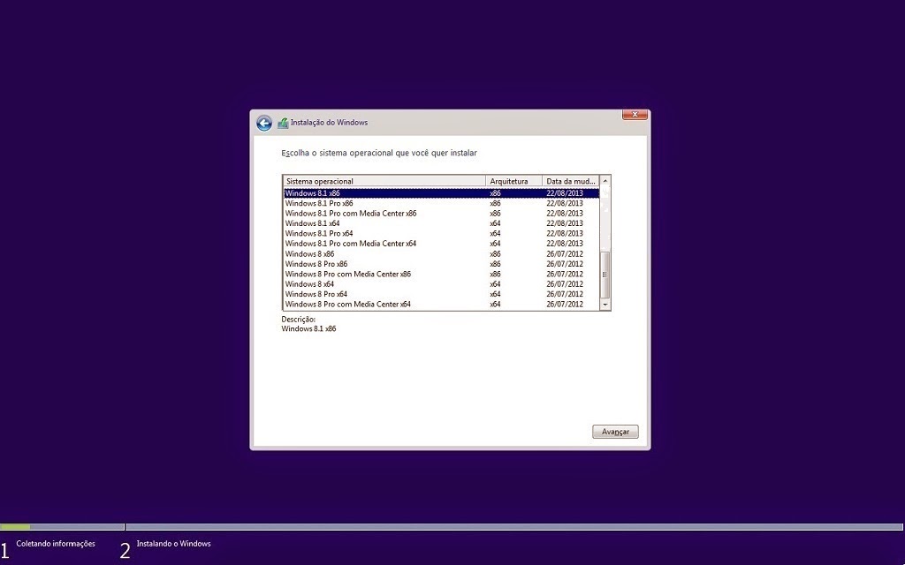Click the Instalando o Windows progress bar
The height and width of the screenshot is (565, 905).
[x=514, y=526]
